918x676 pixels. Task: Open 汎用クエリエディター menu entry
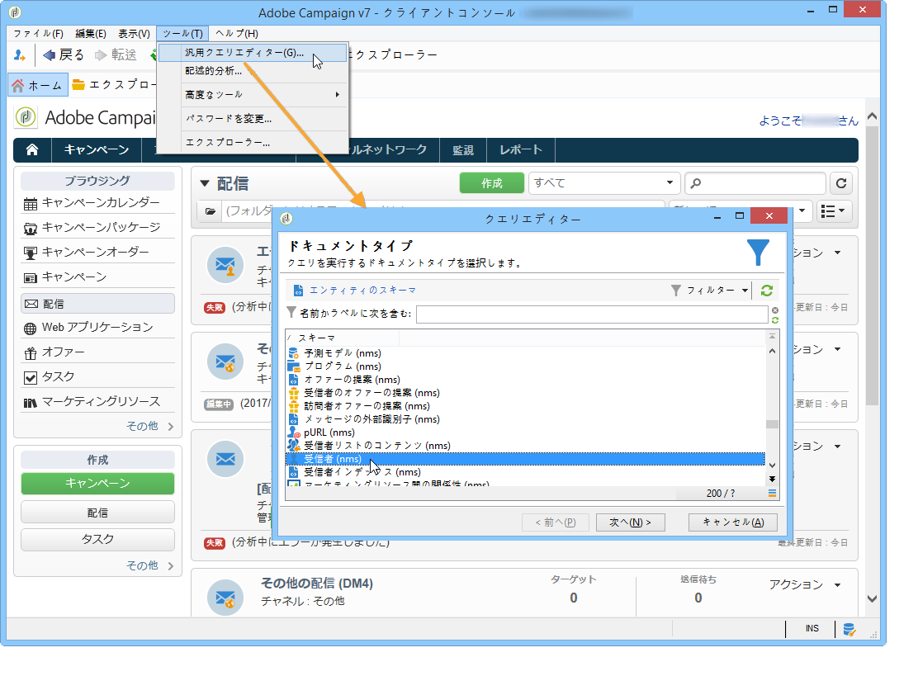[253, 53]
